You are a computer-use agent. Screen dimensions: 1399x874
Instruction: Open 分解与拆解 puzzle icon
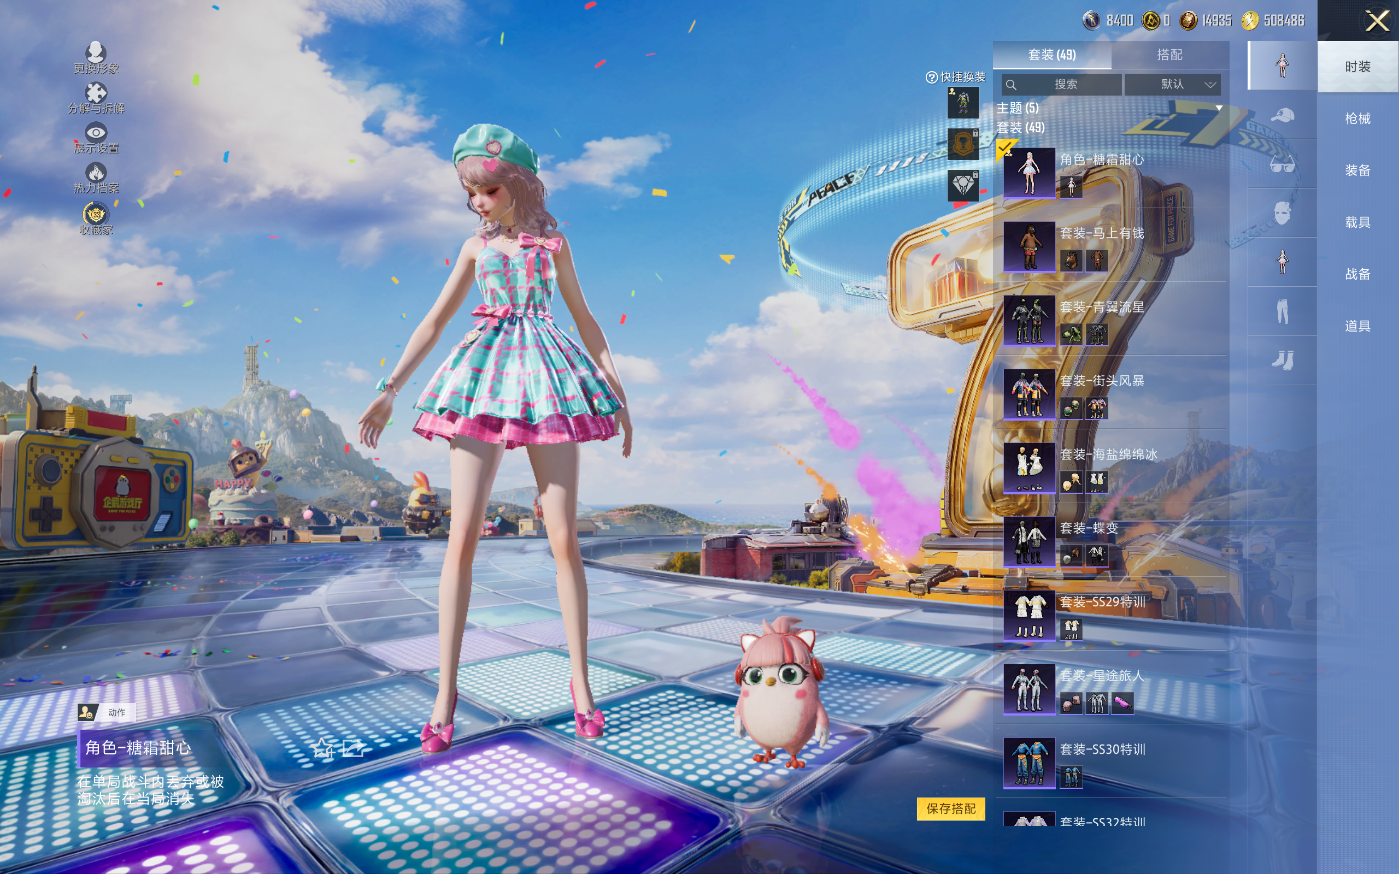[96, 93]
